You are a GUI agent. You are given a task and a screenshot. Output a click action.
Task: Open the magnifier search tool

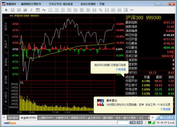point(101,10)
